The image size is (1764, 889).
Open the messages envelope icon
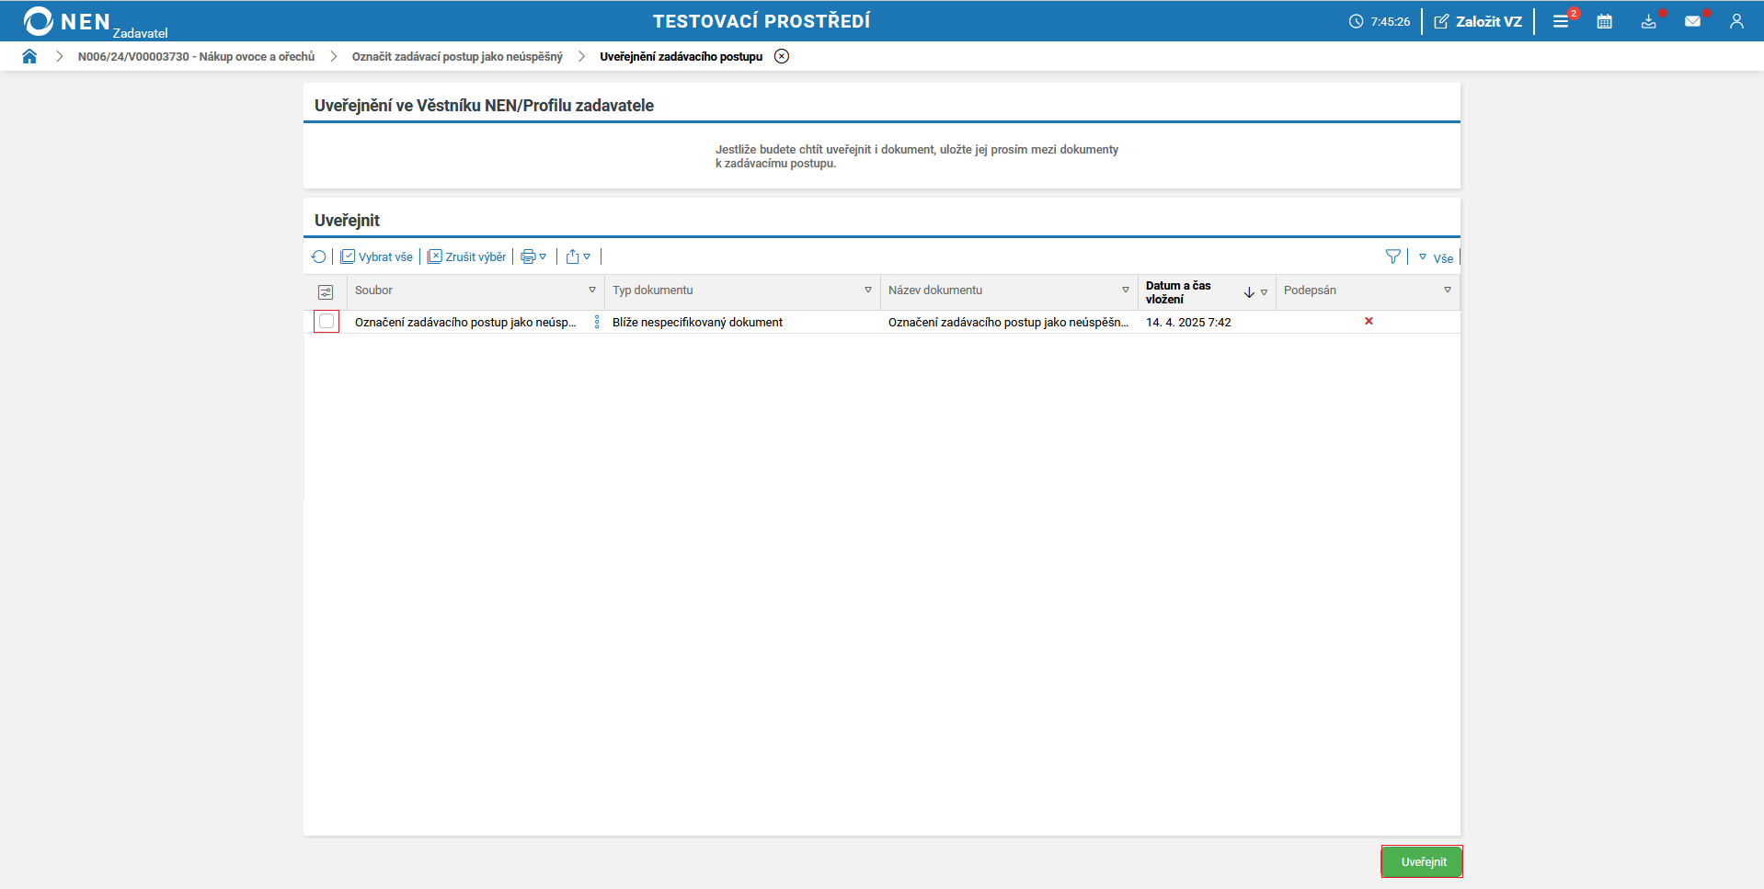click(x=1692, y=21)
